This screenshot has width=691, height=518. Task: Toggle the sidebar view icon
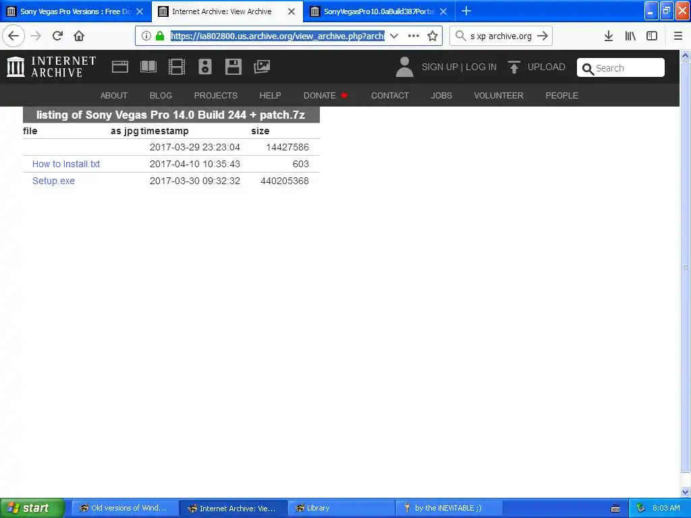652,36
